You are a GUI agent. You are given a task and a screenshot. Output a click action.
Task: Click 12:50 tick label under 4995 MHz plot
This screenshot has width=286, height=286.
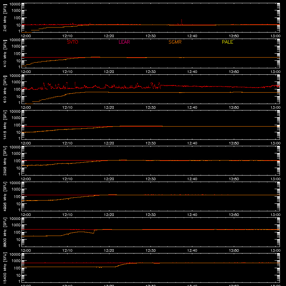point(234,215)
